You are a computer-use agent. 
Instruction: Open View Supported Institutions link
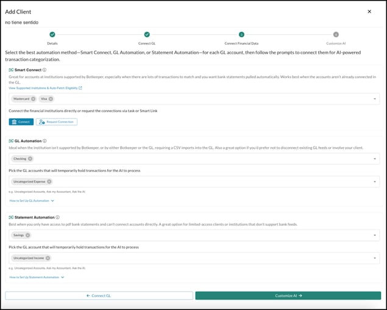45,88
